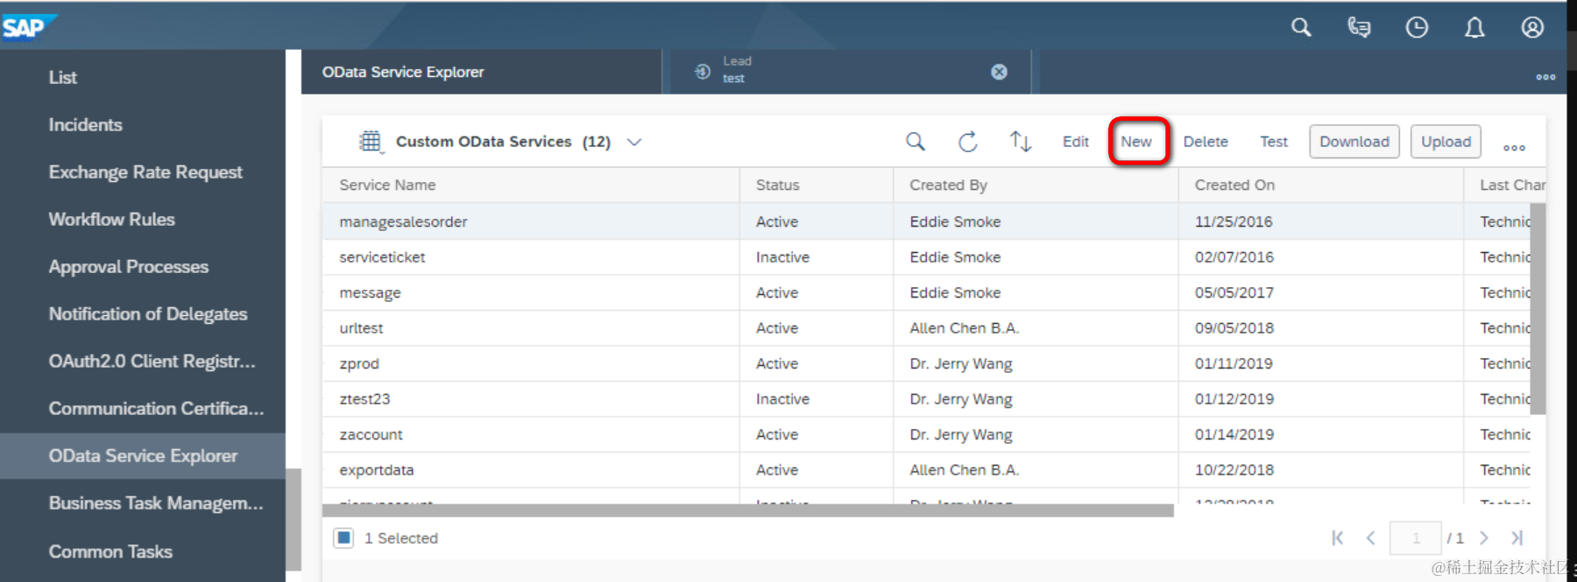
Task: Open the user profile icon
Action: point(1532,27)
